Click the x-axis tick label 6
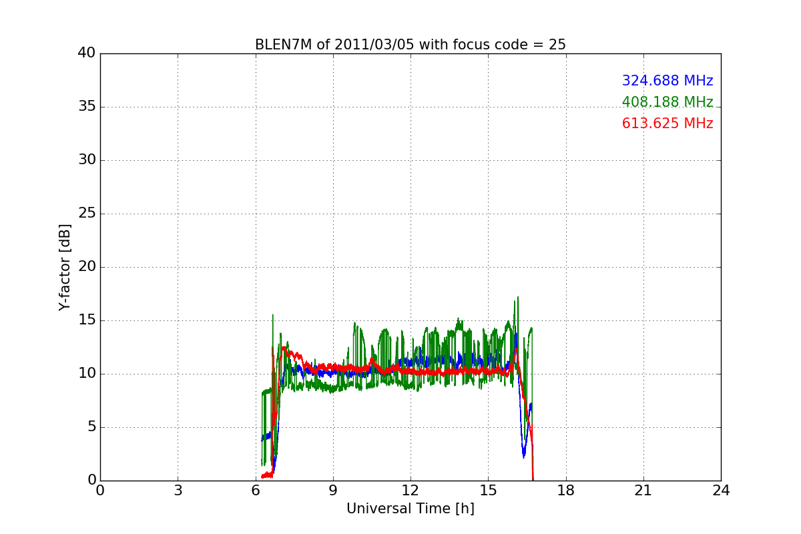The image size is (801, 534). (256, 491)
